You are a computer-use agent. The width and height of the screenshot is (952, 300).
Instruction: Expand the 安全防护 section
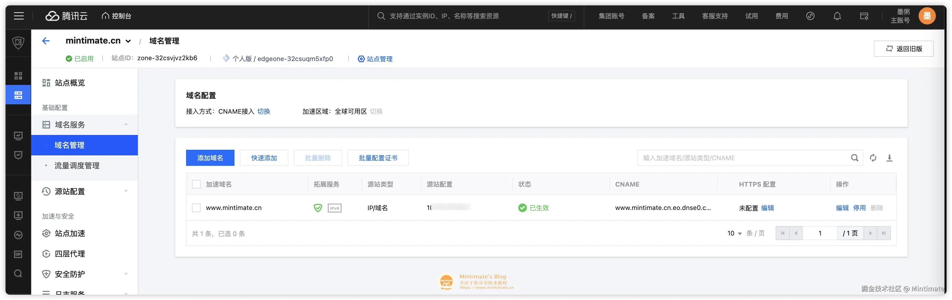[85, 274]
